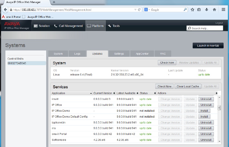Open the browser hamburger menu
229x147 pixels.
coord(223,10)
